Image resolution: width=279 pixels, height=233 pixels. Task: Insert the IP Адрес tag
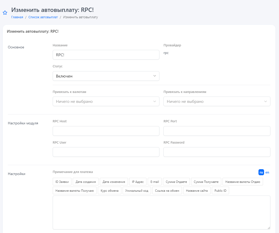coord(138,182)
